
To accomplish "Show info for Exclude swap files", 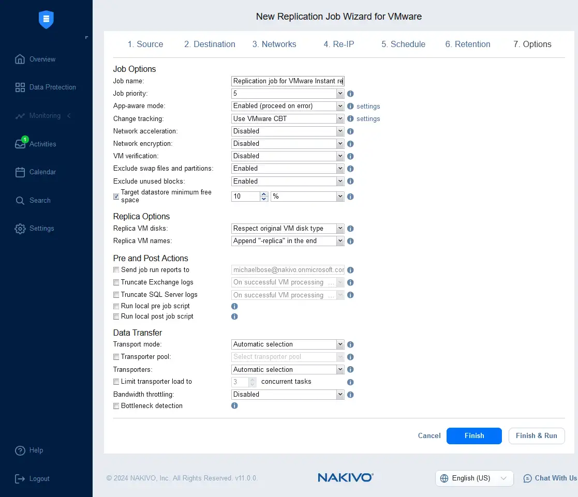I will (x=350, y=169).
